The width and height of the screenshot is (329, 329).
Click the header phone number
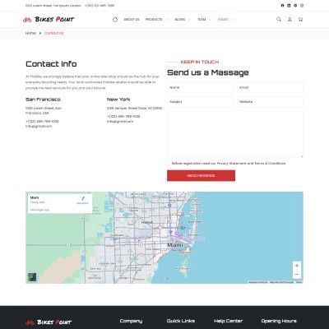100,6
